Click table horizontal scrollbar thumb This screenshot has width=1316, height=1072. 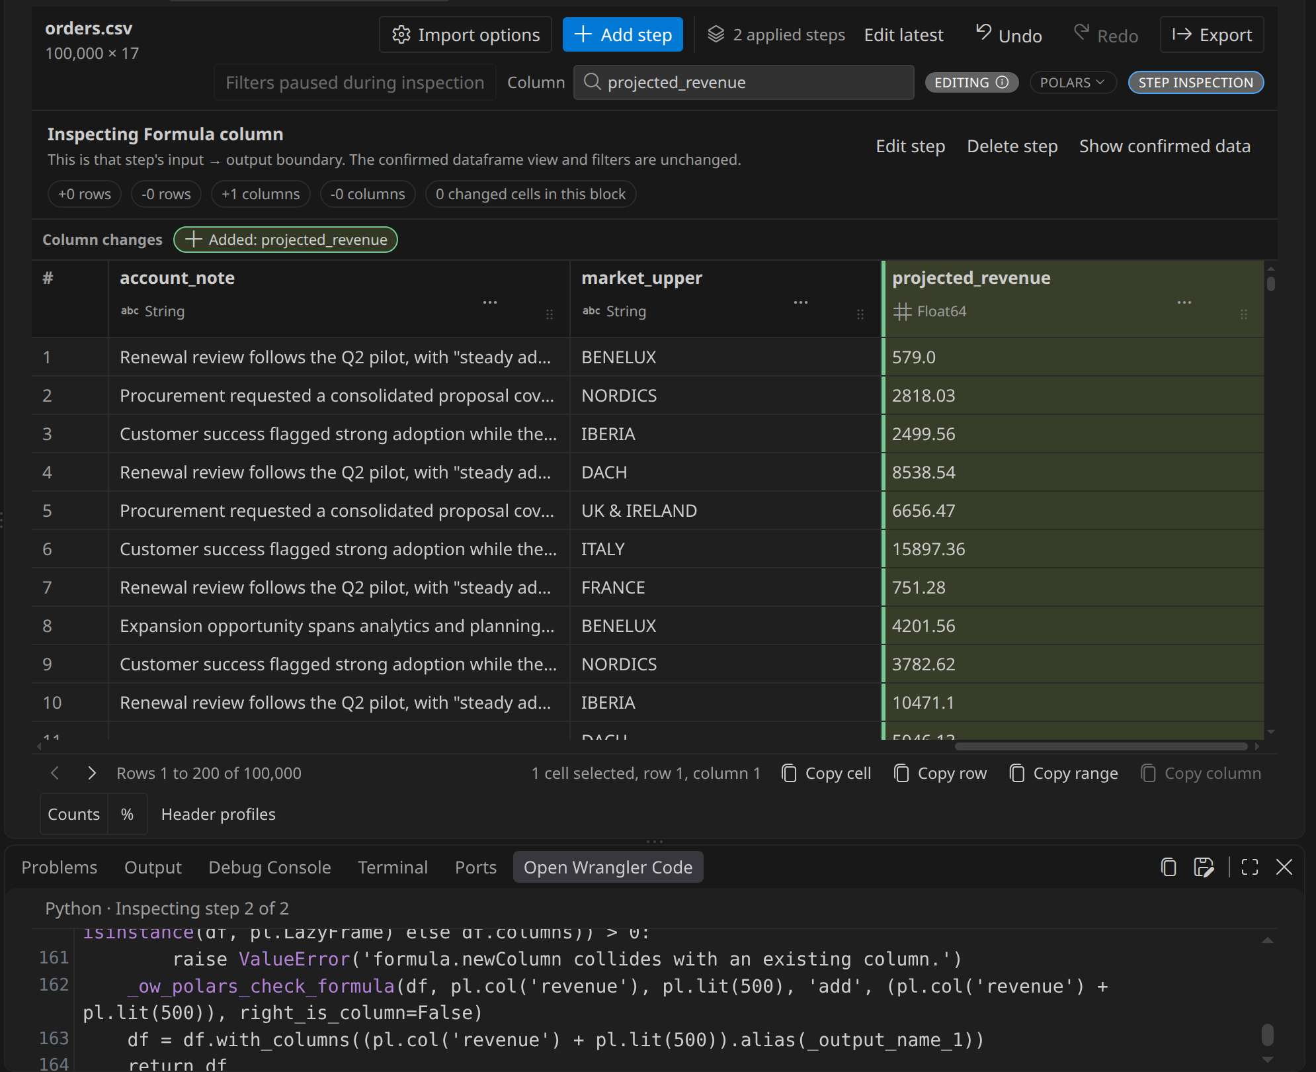tap(1100, 746)
